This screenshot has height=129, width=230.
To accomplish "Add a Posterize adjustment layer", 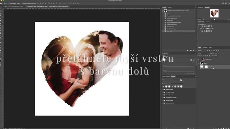I will [204, 31].
